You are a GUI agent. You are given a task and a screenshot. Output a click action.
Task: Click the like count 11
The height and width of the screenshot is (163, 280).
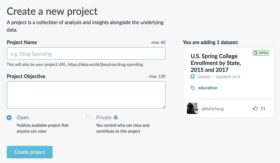263,108
